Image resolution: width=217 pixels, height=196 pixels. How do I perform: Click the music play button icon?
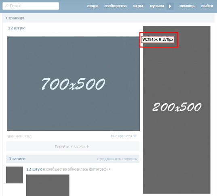point(170,6)
